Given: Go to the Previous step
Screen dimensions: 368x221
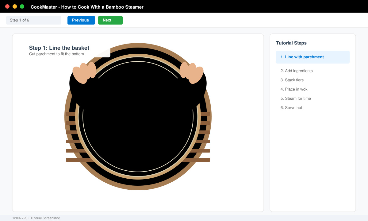Looking at the screenshot, I should [x=81, y=20].
